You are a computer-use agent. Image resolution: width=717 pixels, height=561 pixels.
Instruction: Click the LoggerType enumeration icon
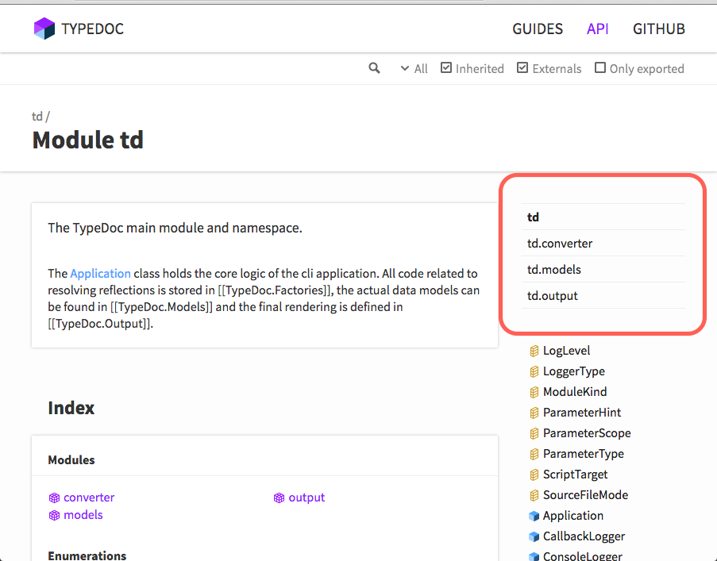534,371
